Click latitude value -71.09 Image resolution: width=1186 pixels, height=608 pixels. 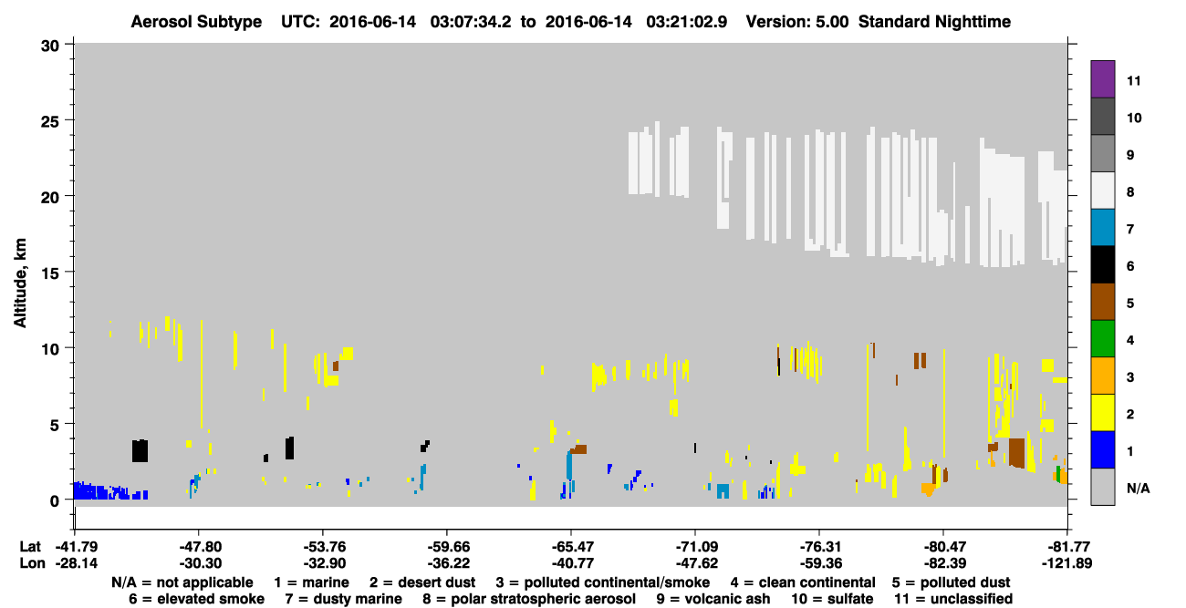695,546
